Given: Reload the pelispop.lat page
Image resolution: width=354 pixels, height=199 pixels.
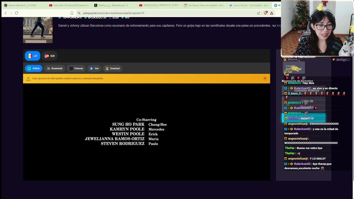Looking at the screenshot, I should click(17, 13).
